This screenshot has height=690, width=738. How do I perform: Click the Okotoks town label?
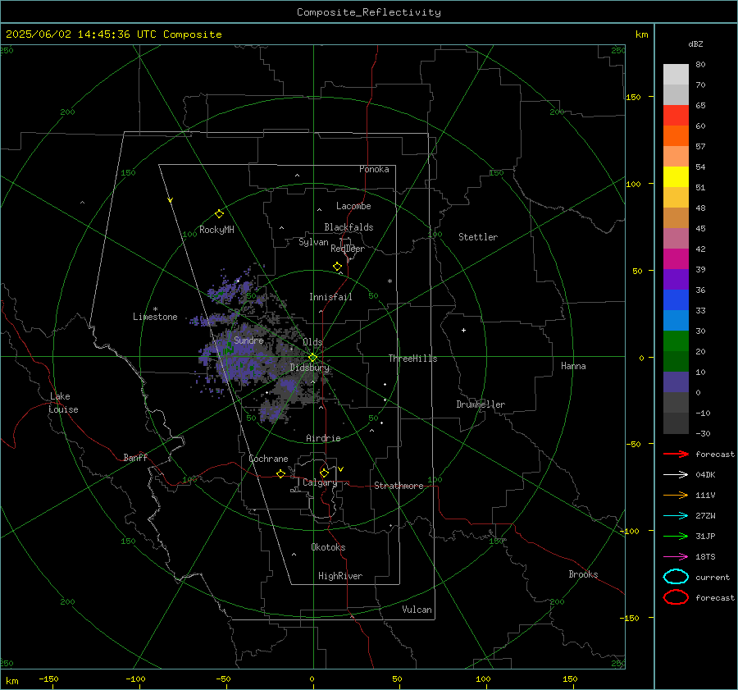[328, 547]
